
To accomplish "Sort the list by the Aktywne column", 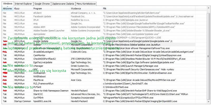I will click(7, 9).
